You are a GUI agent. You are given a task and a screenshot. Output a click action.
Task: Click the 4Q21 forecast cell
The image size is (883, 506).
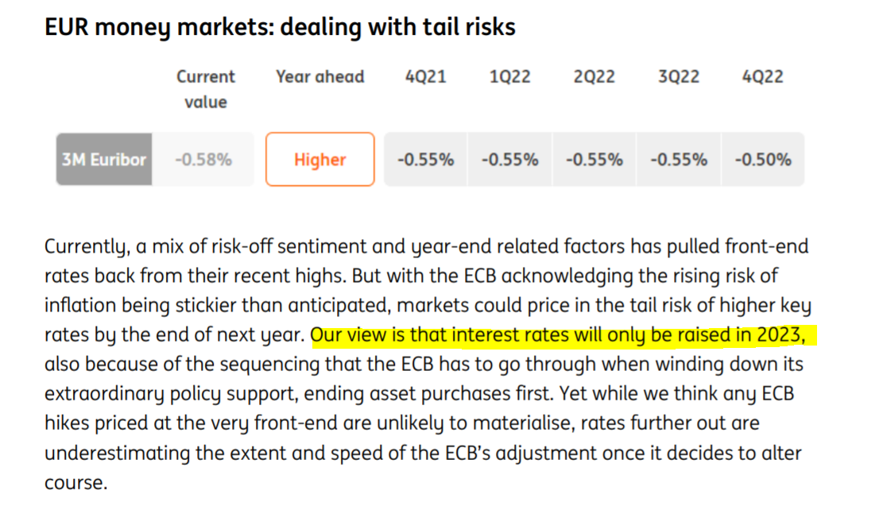(425, 160)
